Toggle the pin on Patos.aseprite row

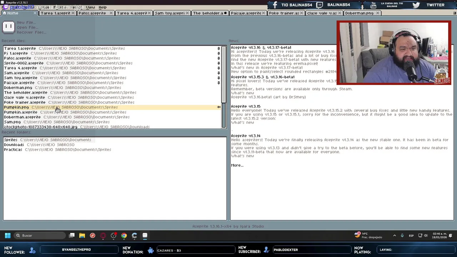(x=219, y=58)
